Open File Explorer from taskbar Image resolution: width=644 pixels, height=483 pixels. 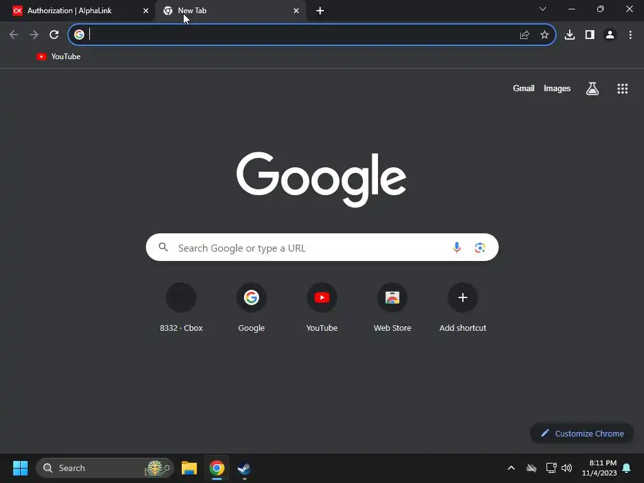point(189,468)
